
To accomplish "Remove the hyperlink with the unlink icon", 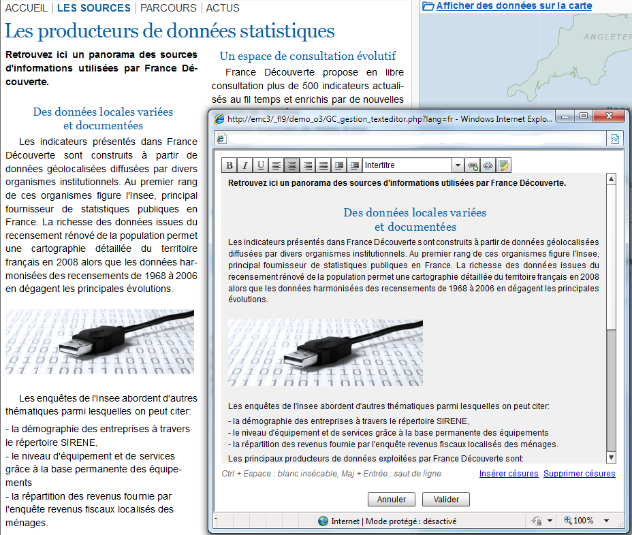I will [488, 165].
